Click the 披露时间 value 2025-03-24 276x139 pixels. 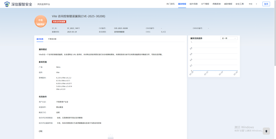coord(72,32)
